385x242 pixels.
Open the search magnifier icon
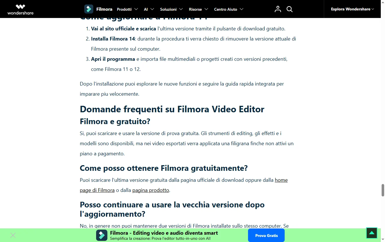(289, 9)
